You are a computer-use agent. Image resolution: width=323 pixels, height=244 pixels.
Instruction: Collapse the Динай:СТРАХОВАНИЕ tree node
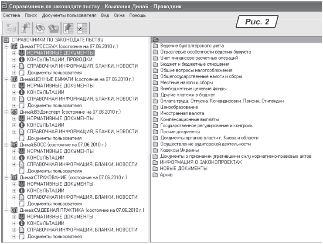point(6,177)
